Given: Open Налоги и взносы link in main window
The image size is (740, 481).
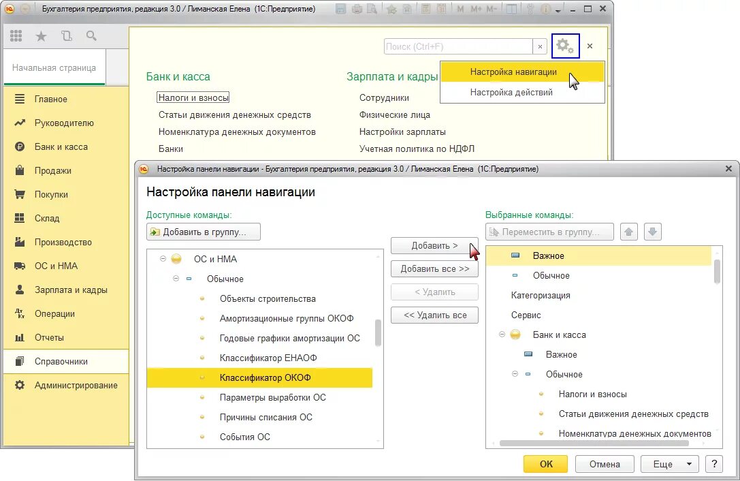Looking at the screenshot, I should point(193,98).
